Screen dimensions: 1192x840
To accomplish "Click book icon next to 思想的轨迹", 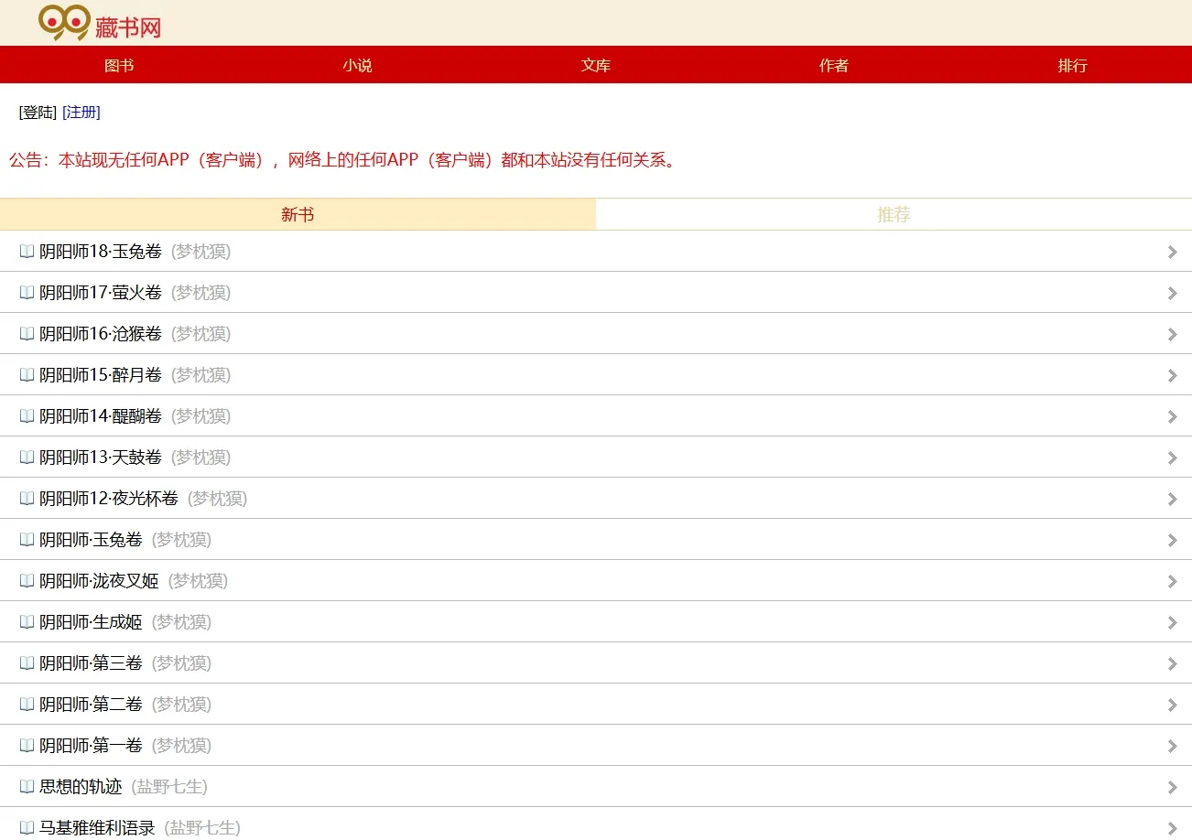I will click(x=27, y=787).
